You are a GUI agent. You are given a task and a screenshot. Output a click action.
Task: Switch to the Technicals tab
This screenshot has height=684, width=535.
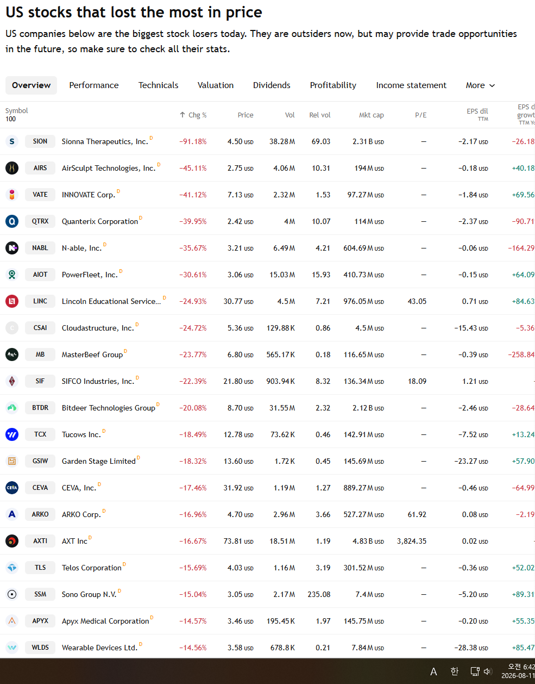(x=158, y=85)
